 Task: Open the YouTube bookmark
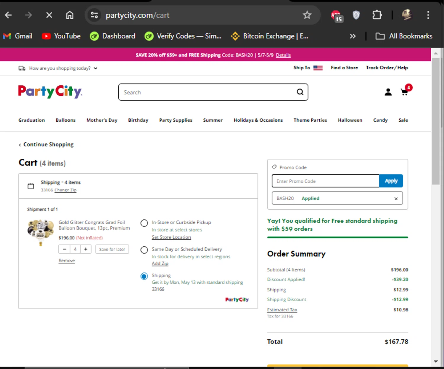[x=61, y=36]
